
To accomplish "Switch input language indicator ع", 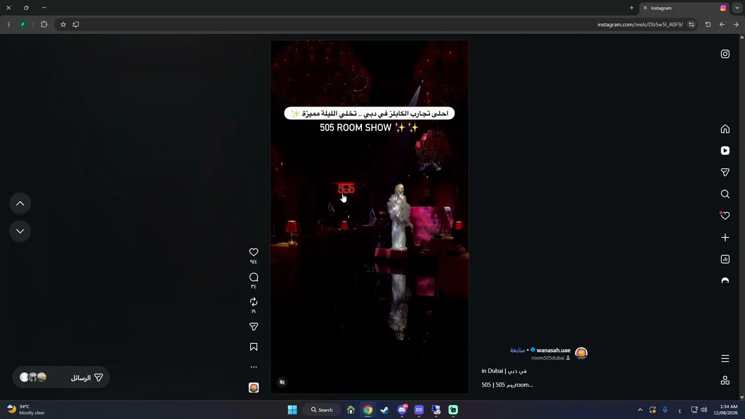I will point(680,410).
